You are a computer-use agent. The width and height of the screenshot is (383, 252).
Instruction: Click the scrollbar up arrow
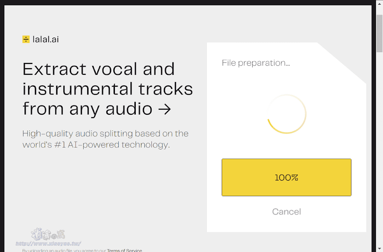tap(379, 3)
